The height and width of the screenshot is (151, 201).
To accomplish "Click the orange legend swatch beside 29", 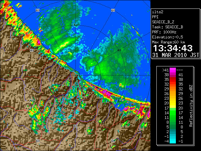I will tap(173, 89).
